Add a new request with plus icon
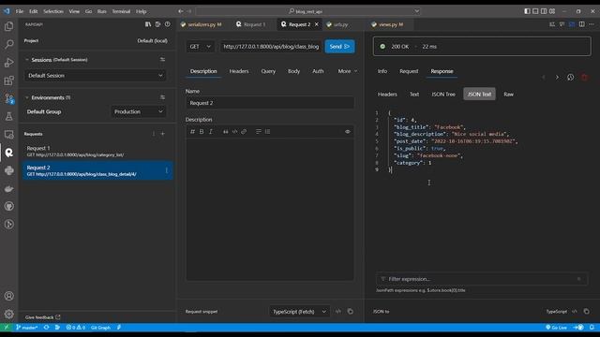 click(x=163, y=134)
